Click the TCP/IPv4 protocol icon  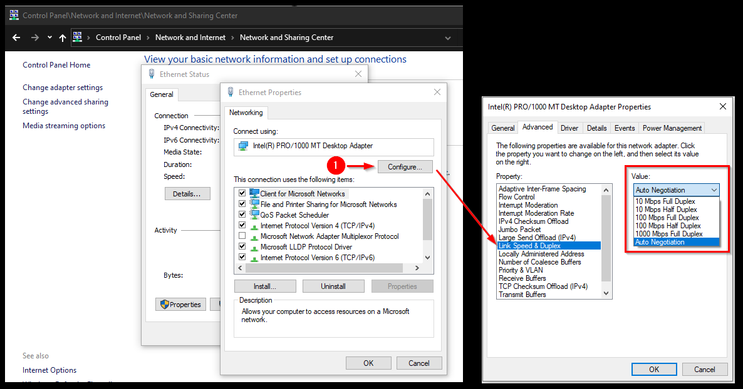tap(254, 226)
